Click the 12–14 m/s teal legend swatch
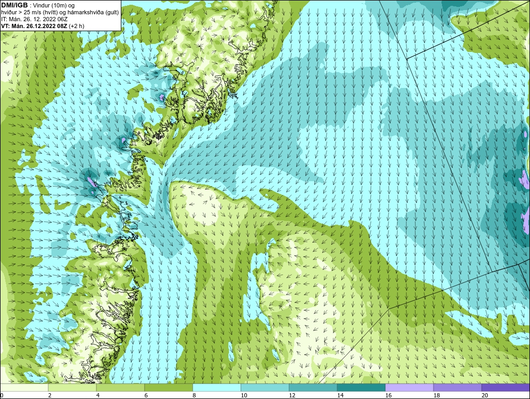This screenshot has width=530, height=399. (313, 387)
